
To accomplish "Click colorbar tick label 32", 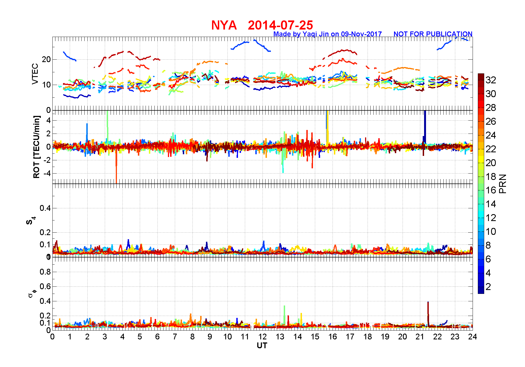I will 491,80.
